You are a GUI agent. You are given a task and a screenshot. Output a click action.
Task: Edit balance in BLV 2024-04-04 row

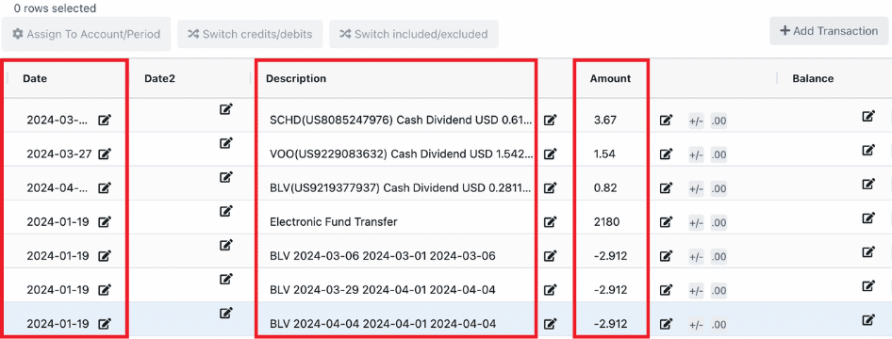(x=868, y=319)
